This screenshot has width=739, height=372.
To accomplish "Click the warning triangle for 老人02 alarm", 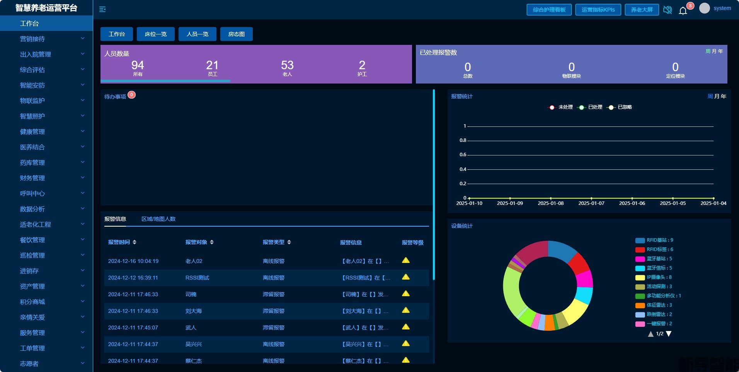I will (406, 260).
